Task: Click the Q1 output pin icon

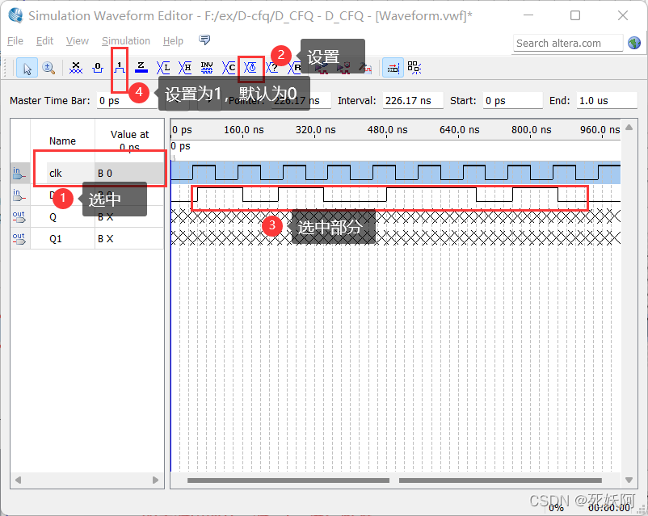Action: pyautogui.click(x=19, y=239)
